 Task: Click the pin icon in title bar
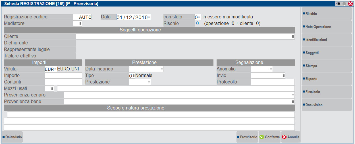click(x=338, y=4)
